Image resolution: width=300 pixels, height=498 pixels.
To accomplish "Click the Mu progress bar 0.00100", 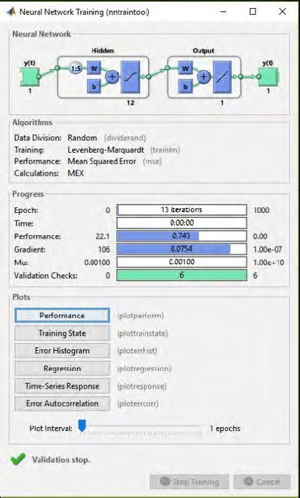I will pos(182,262).
